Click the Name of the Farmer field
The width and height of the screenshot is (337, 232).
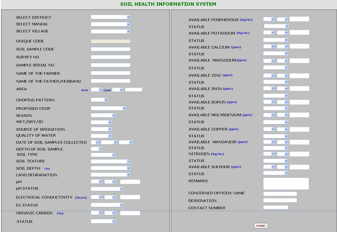click(110, 73)
